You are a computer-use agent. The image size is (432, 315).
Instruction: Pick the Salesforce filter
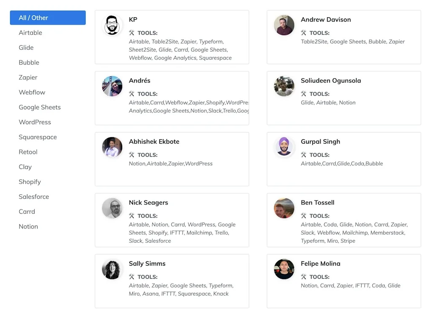pos(34,197)
